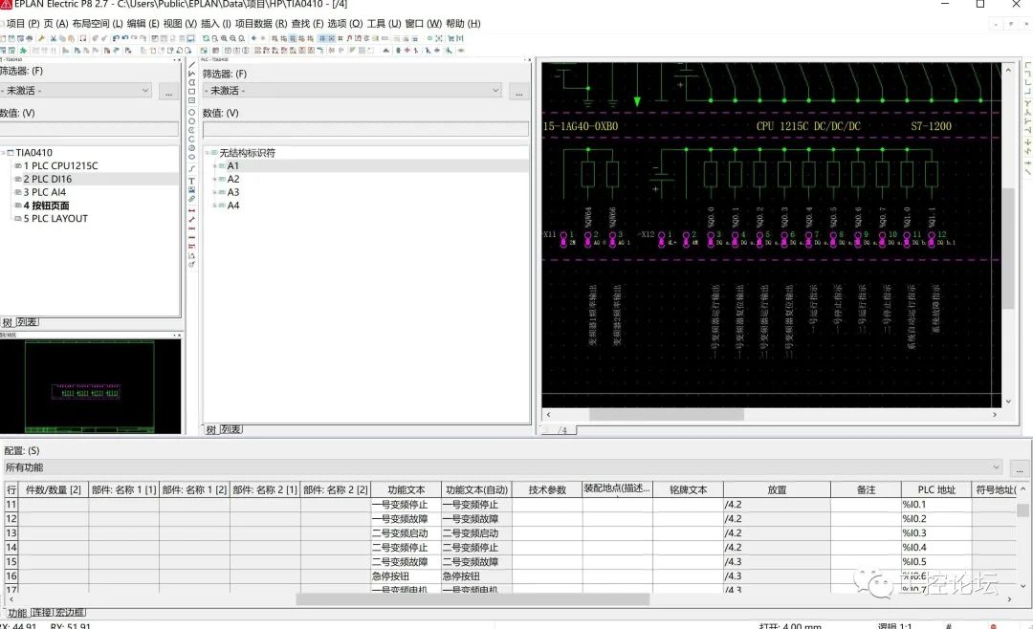Select the Text (T) insert tool

pyautogui.click(x=191, y=181)
